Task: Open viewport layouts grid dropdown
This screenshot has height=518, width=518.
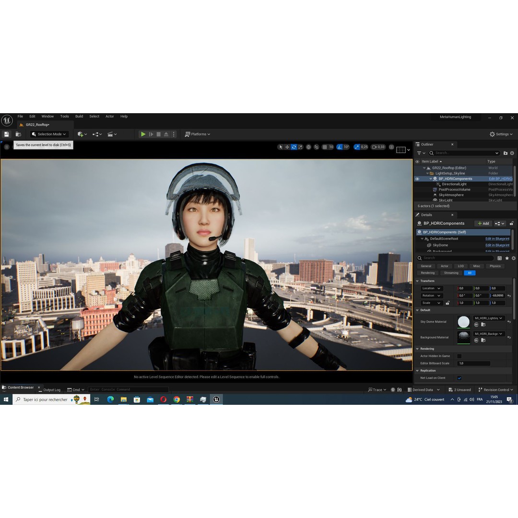Action: [x=403, y=150]
